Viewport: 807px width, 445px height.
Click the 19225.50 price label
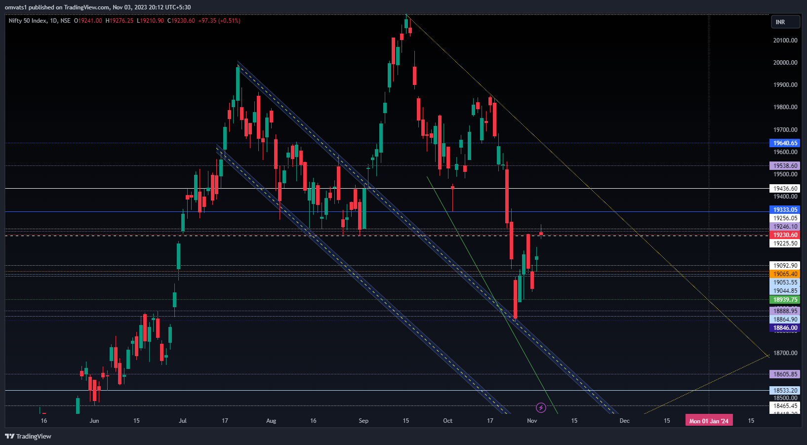coord(785,243)
